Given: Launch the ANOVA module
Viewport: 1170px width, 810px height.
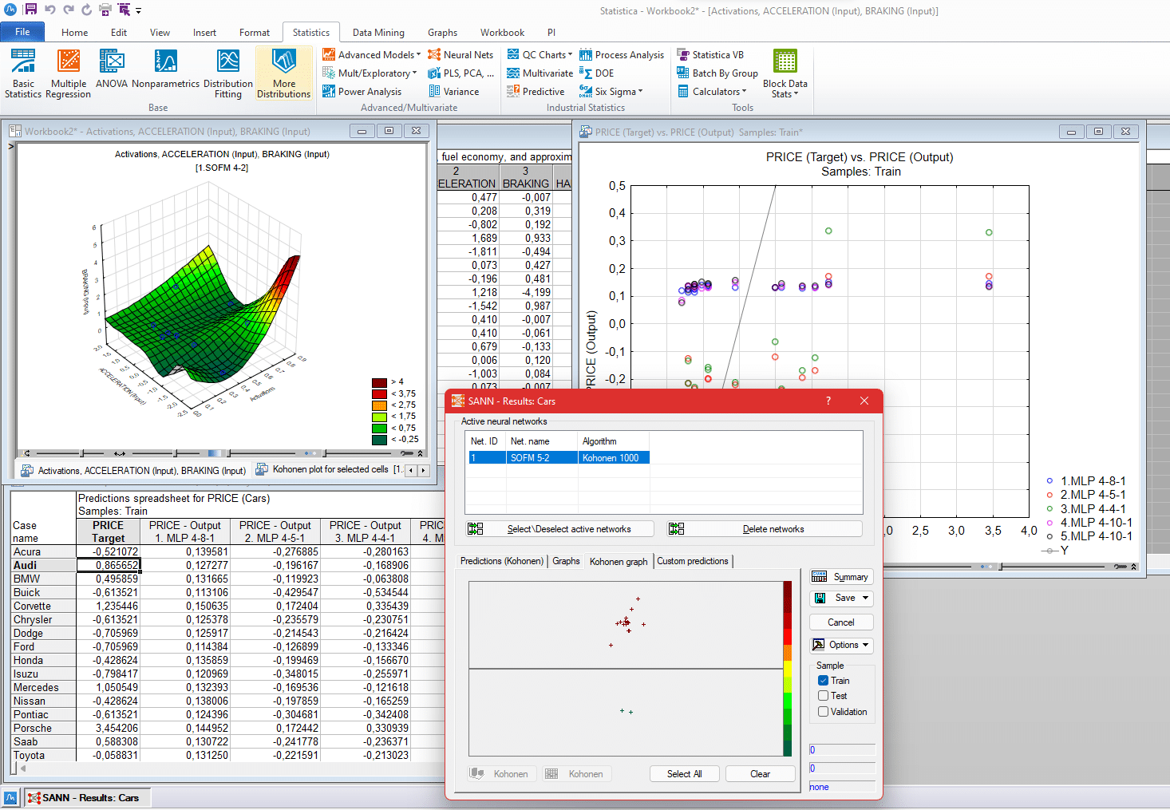Looking at the screenshot, I should pyautogui.click(x=112, y=69).
